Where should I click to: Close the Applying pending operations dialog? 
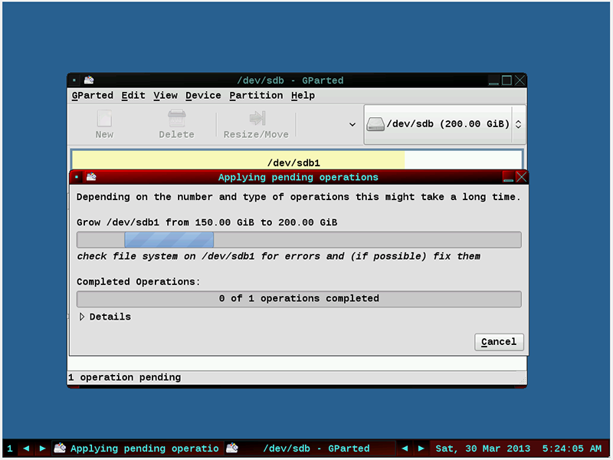coord(522,177)
